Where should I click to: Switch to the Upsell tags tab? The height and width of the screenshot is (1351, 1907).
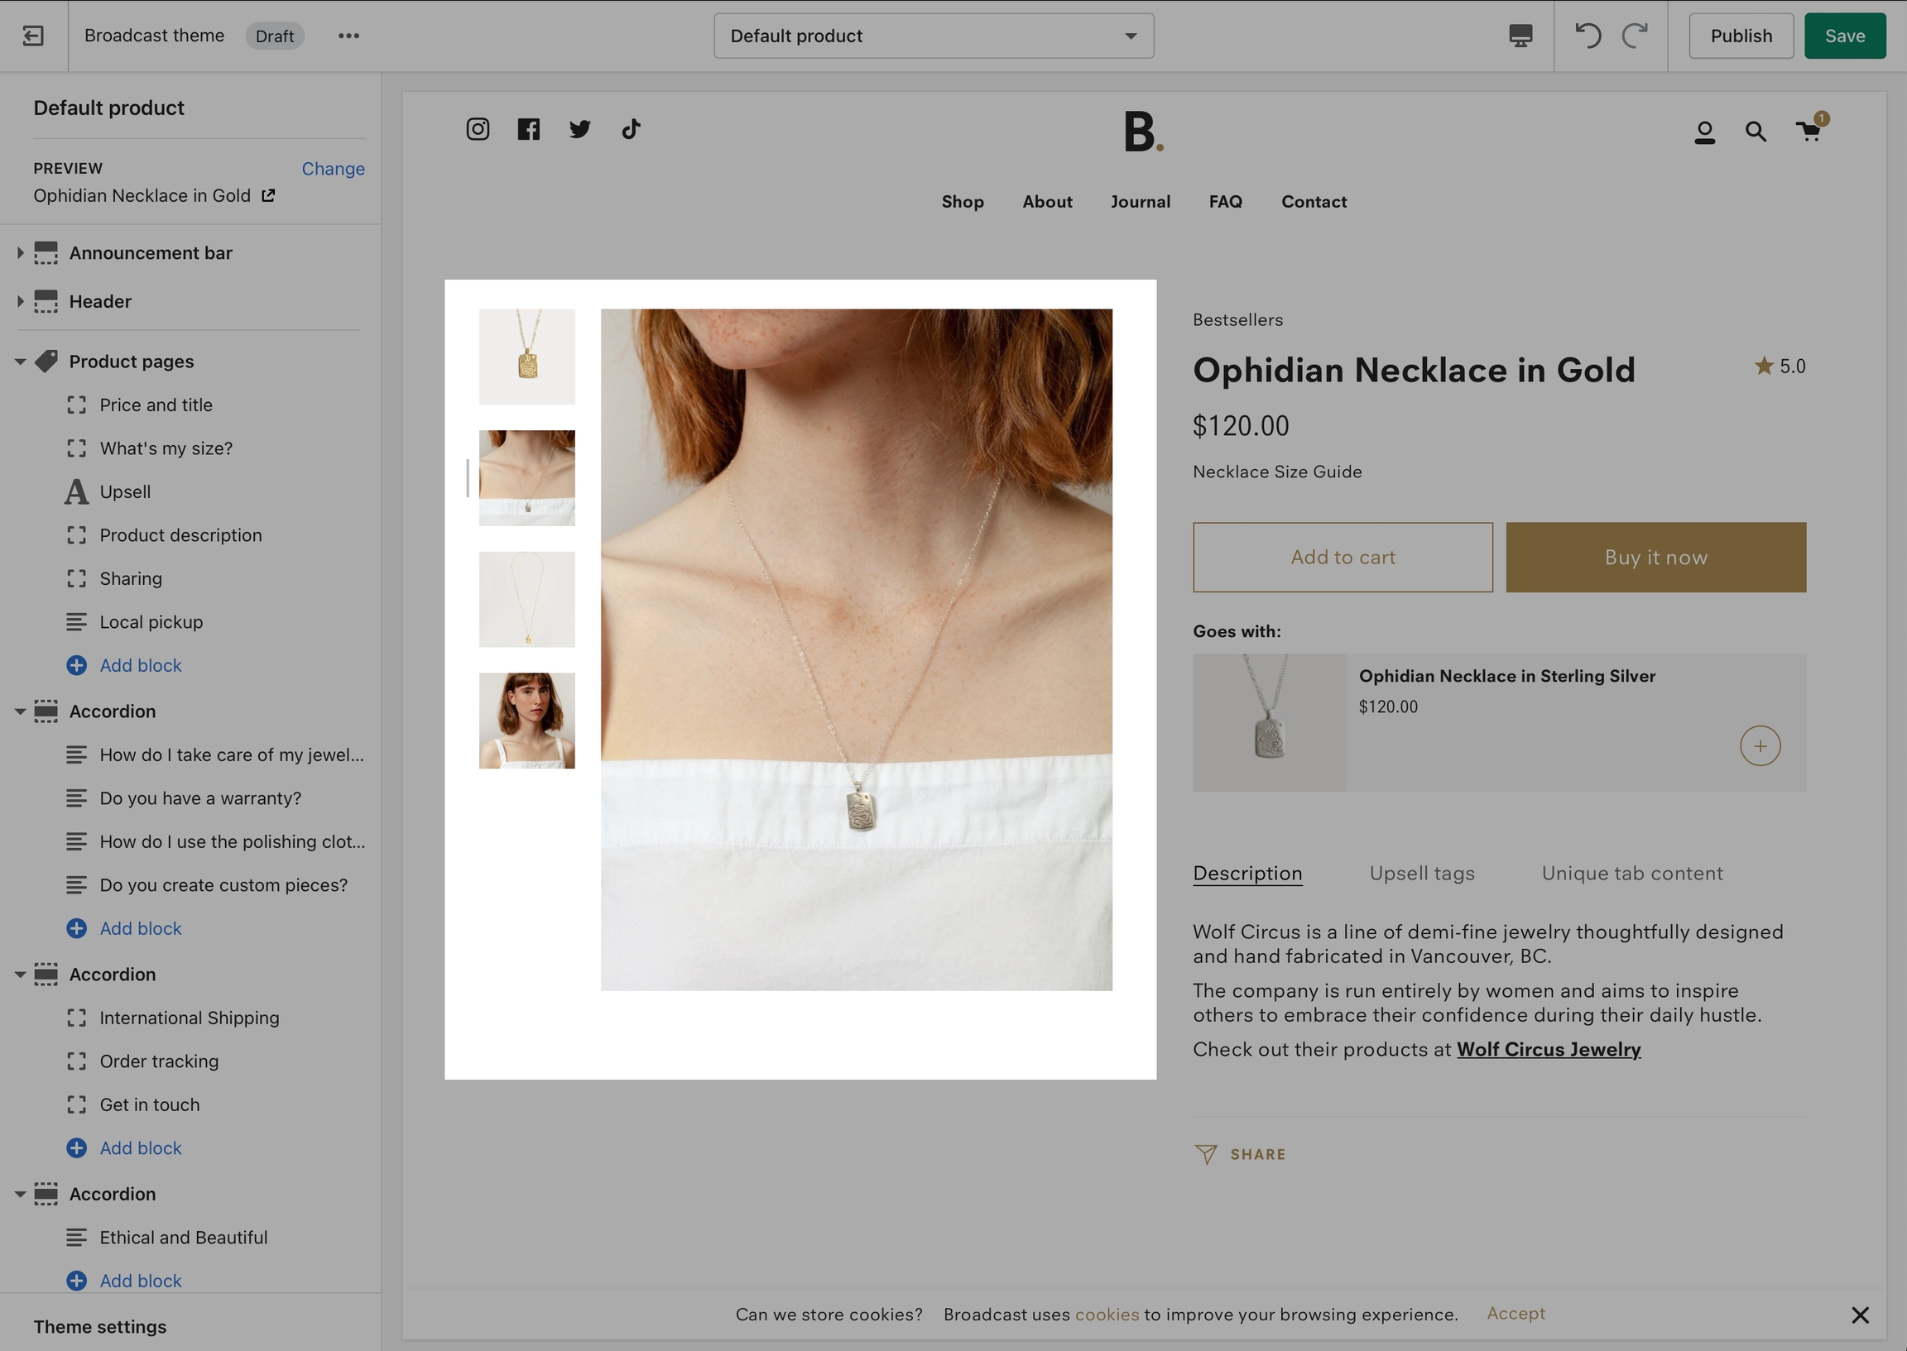click(x=1422, y=874)
